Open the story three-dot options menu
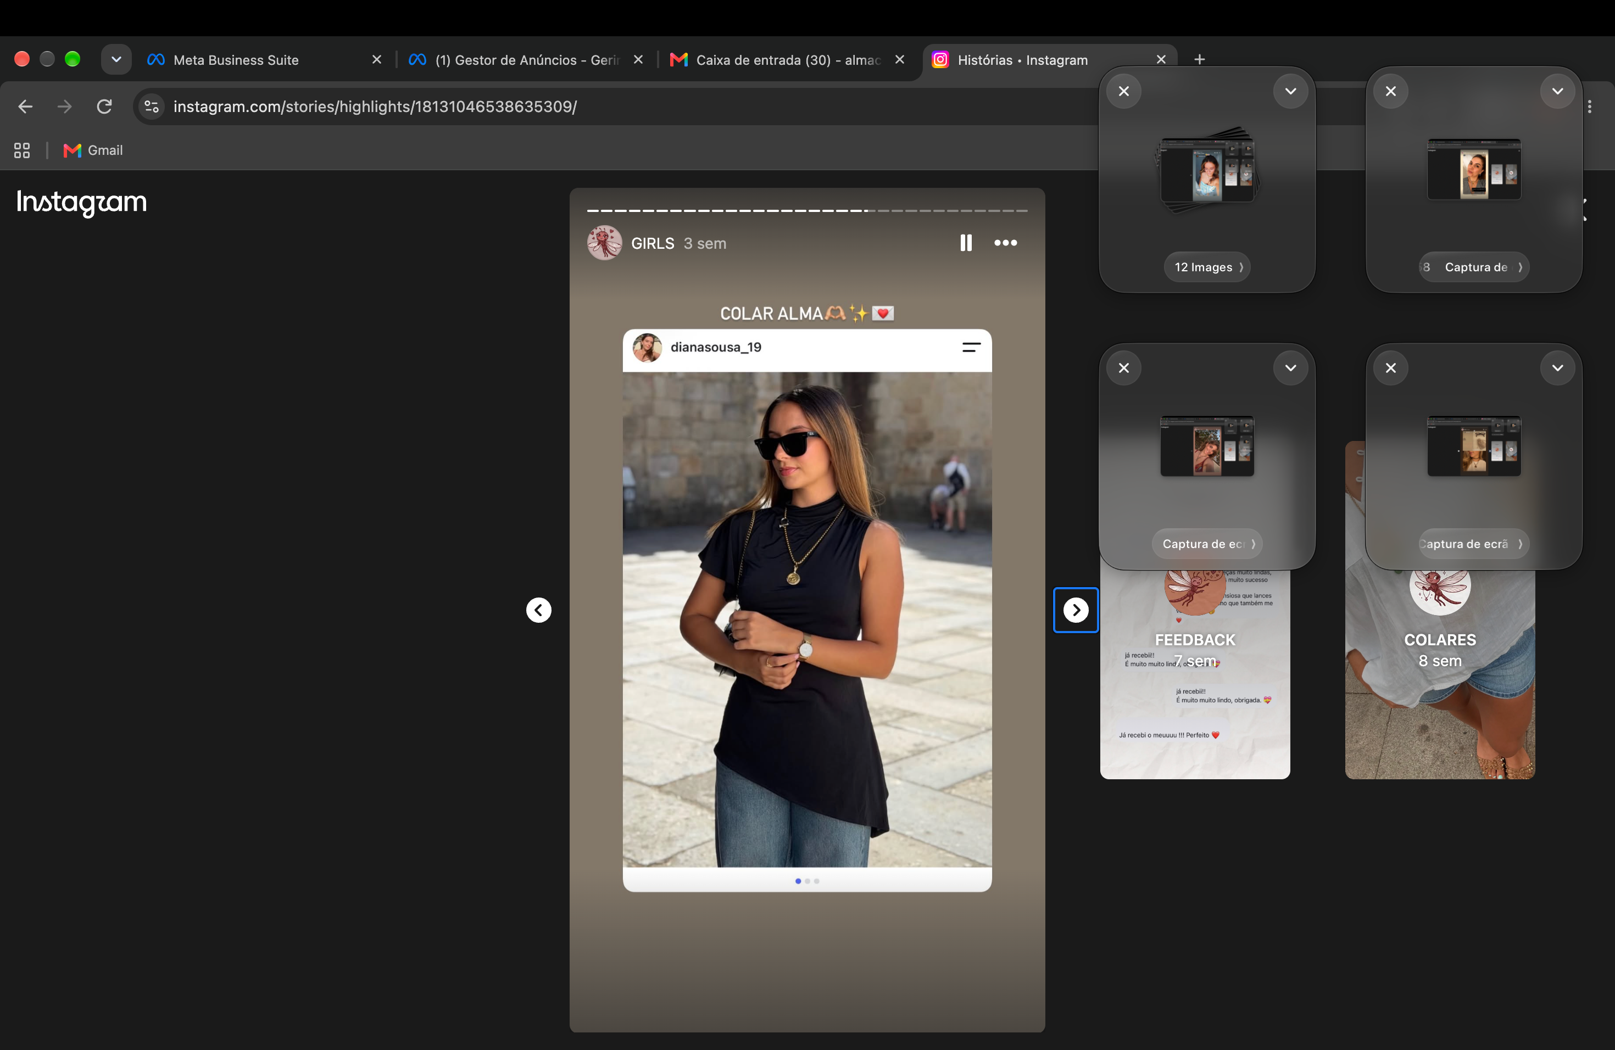Screen dimensions: 1615x1050 click(x=1006, y=243)
